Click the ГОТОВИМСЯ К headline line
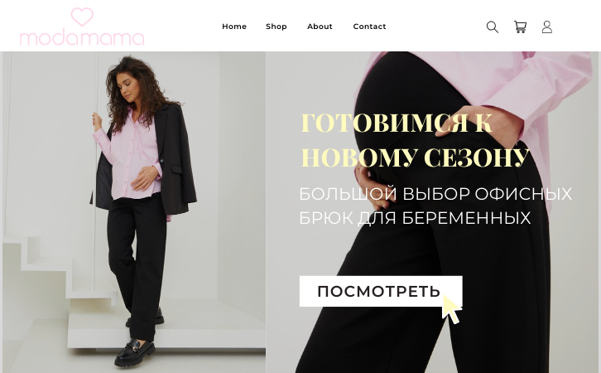The height and width of the screenshot is (373, 601). coord(397,123)
